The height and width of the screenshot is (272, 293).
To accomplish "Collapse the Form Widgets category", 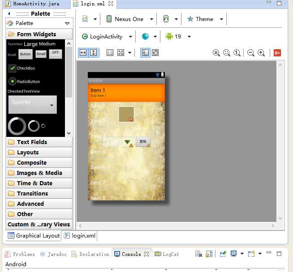I will 39,34.
